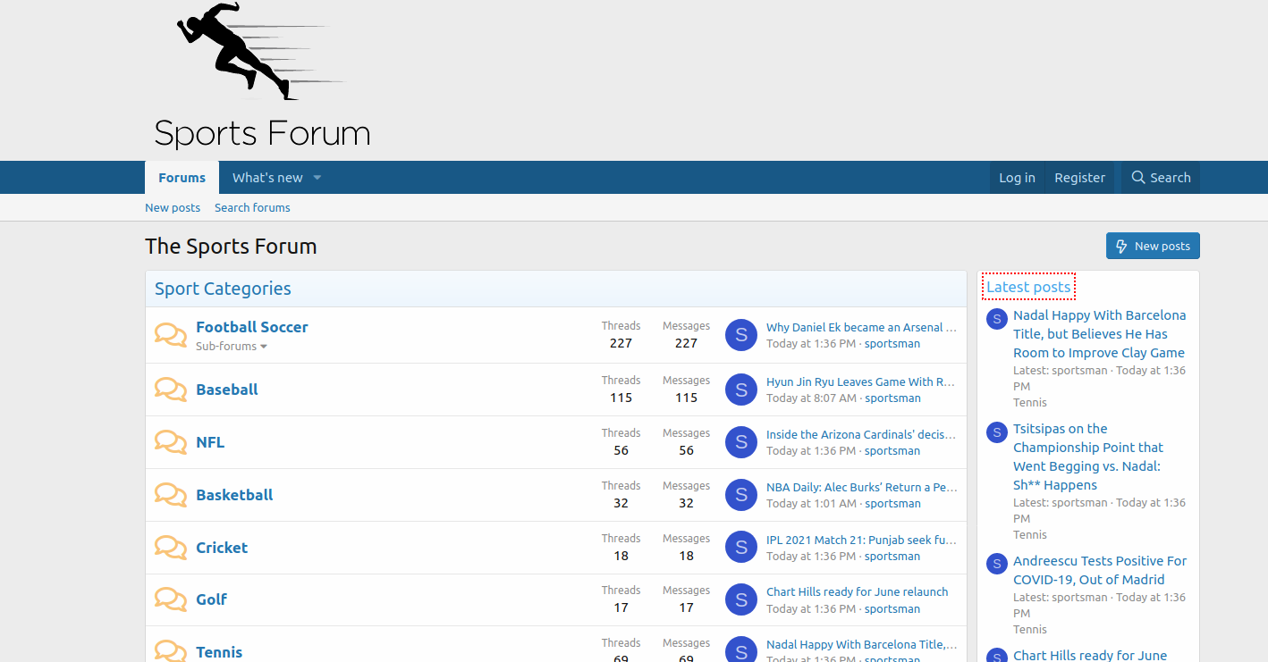Click sportsman avatar in Golf row
This screenshot has height=662, width=1268.
741,599
